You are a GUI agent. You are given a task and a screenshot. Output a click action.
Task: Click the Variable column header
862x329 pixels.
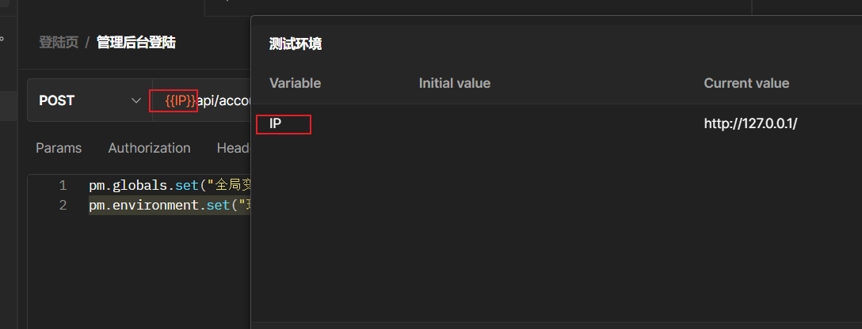pos(295,83)
